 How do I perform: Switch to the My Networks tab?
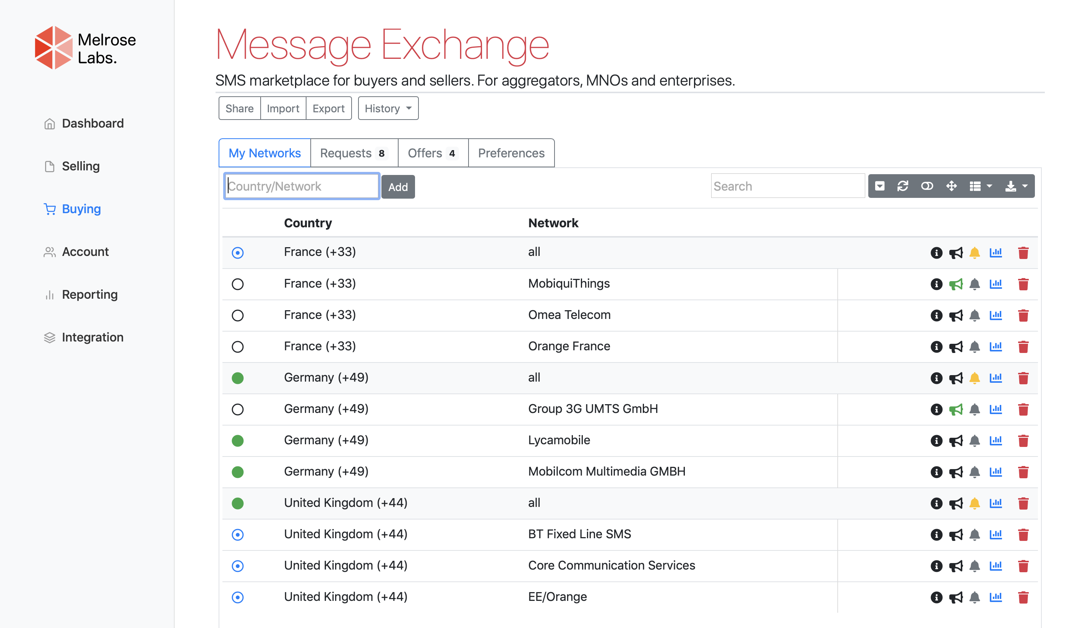[x=264, y=153]
